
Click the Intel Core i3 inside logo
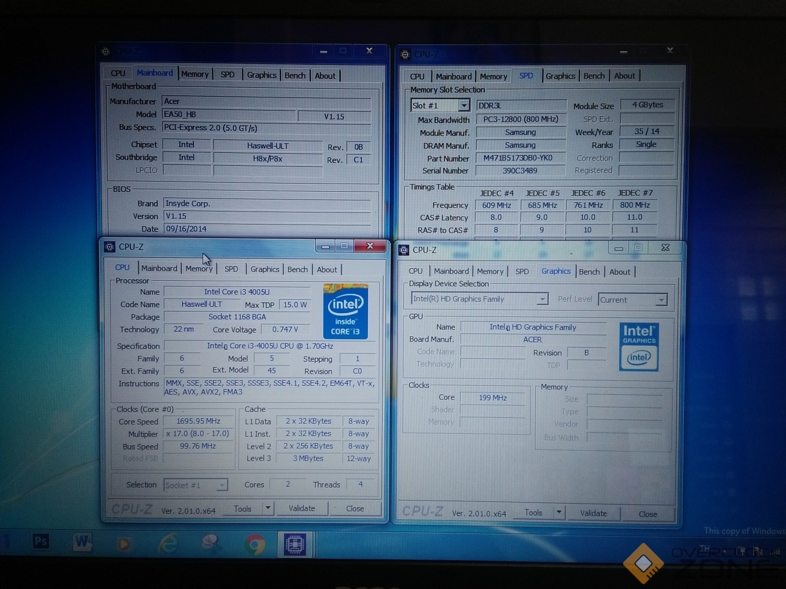coord(345,312)
